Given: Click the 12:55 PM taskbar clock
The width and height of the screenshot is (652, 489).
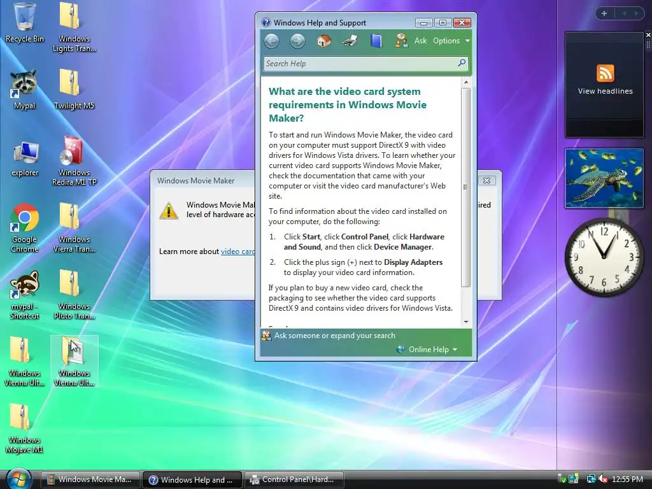Looking at the screenshot, I should pos(627,479).
